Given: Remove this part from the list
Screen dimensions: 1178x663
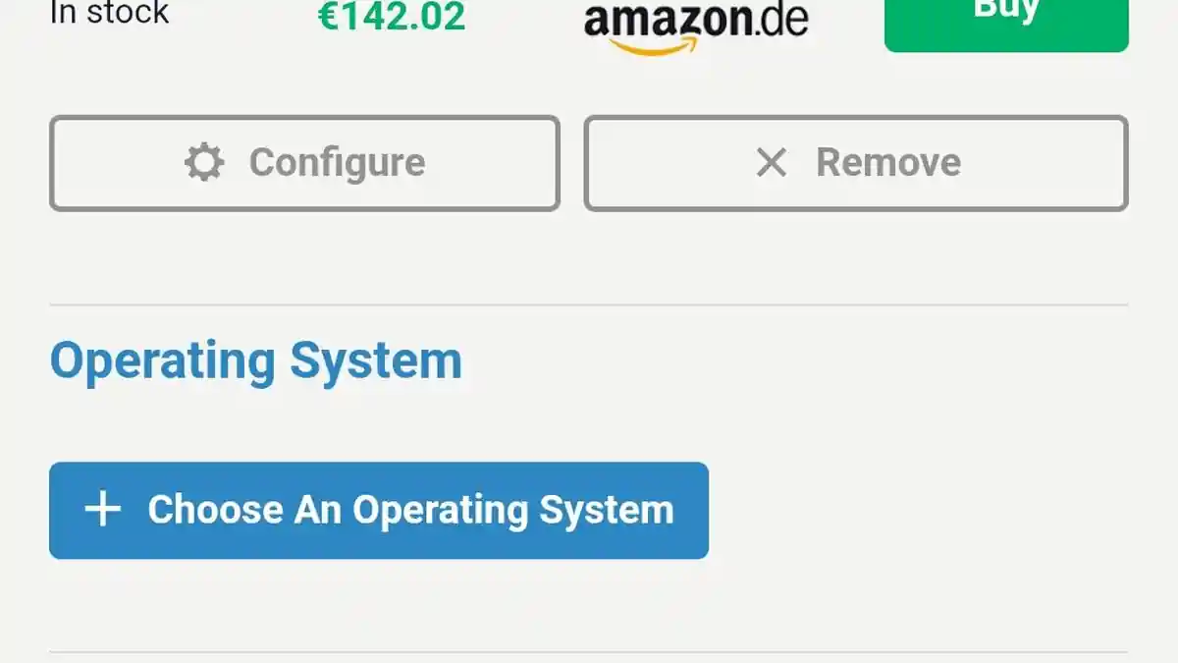Looking at the screenshot, I should coord(856,163).
